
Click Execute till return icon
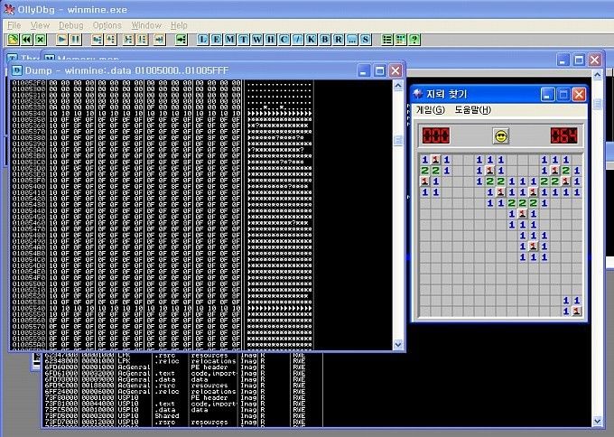click(160, 39)
